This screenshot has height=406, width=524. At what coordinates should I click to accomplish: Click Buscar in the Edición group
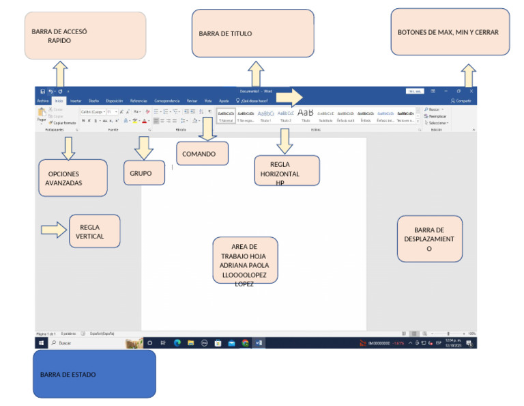433,109
